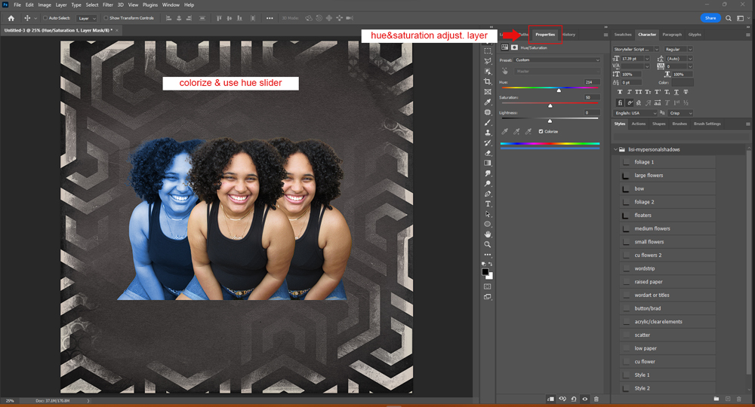This screenshot has height=407, width=755.
Task: Select the Gradient tool
Action: pos(487,163)
